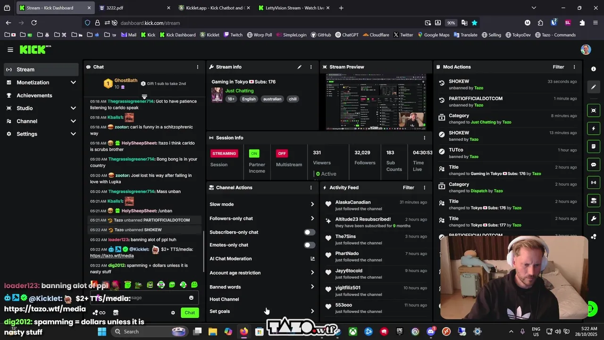The height and width of the screenshot is (340, 604).
Task: Open the shop icon below chat input
Action: (x=116, y=313)
